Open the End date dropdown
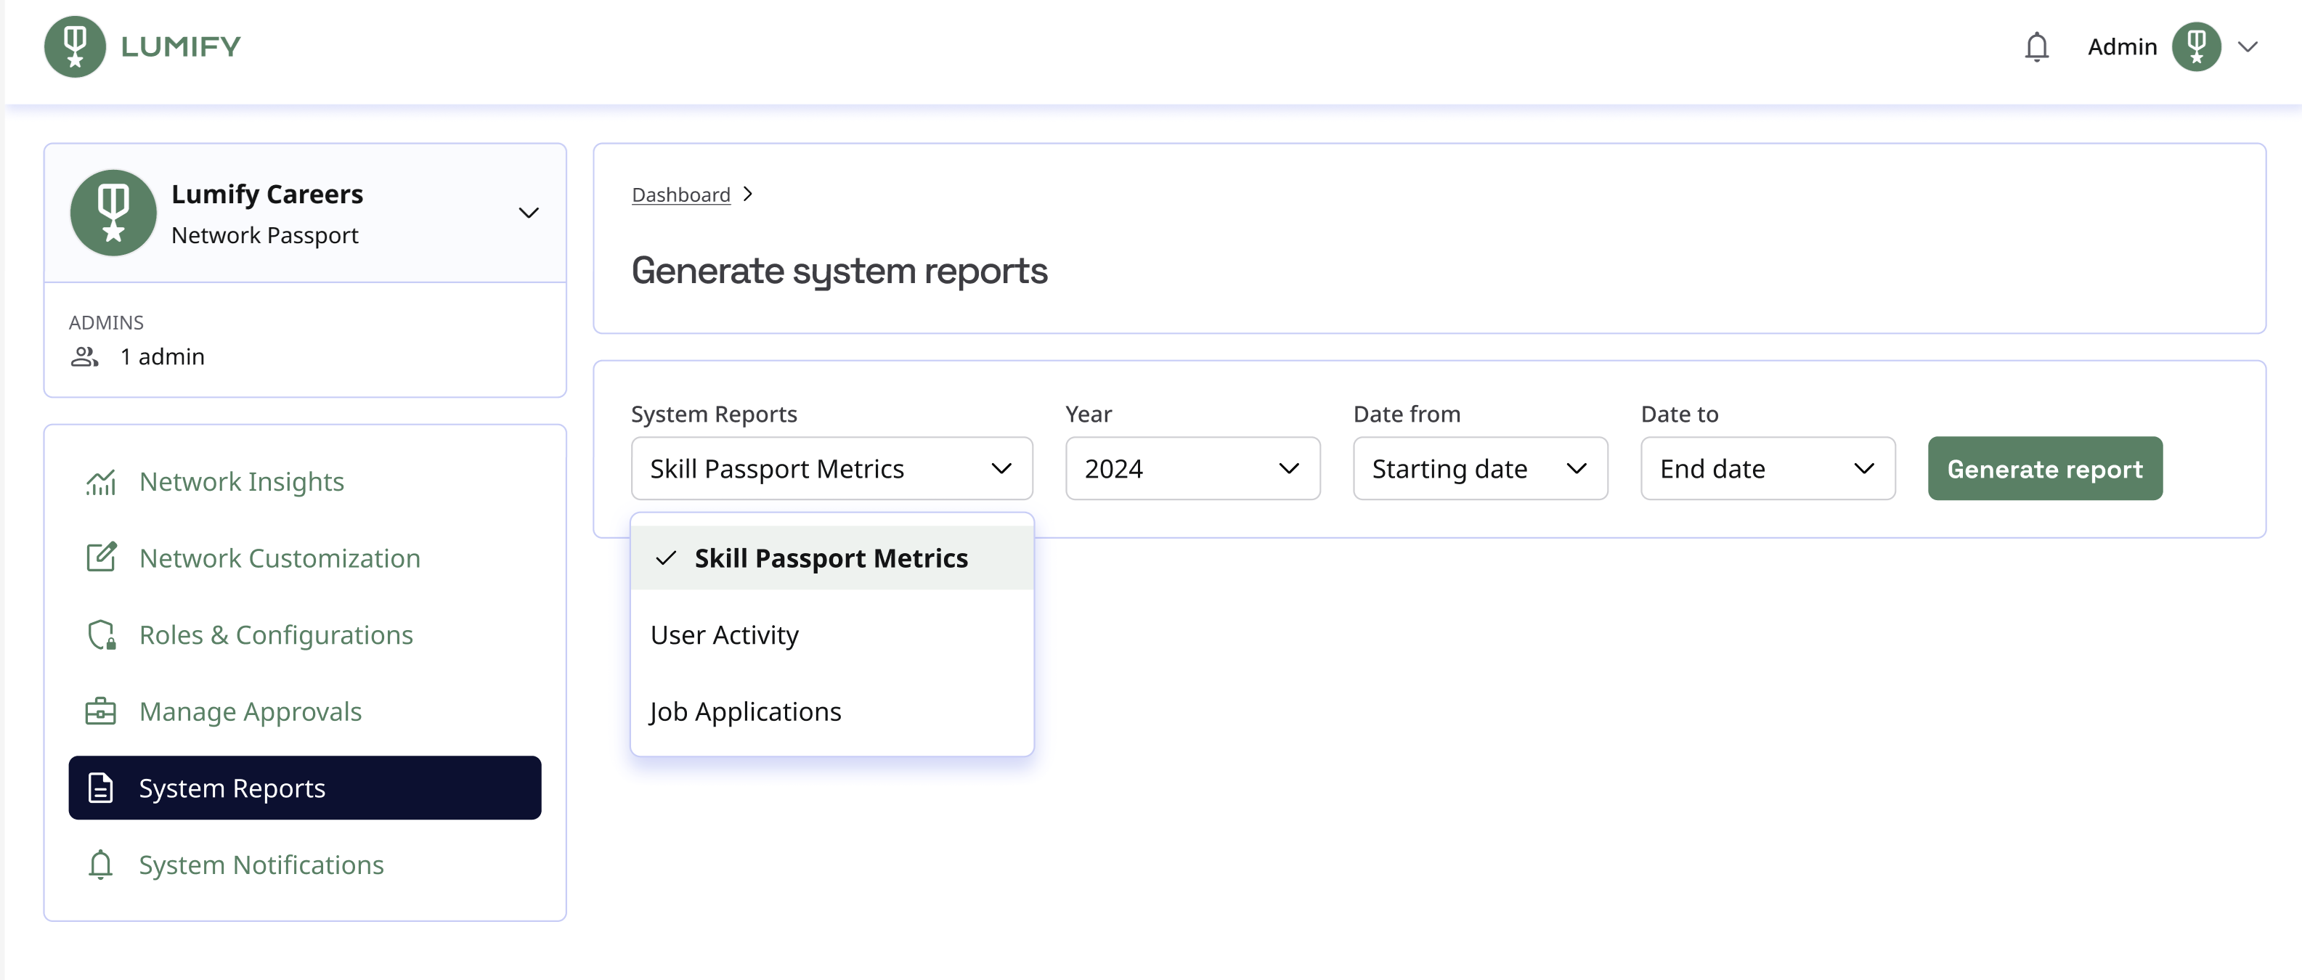Screen dimensions: 2302x980 (1768, 468)
